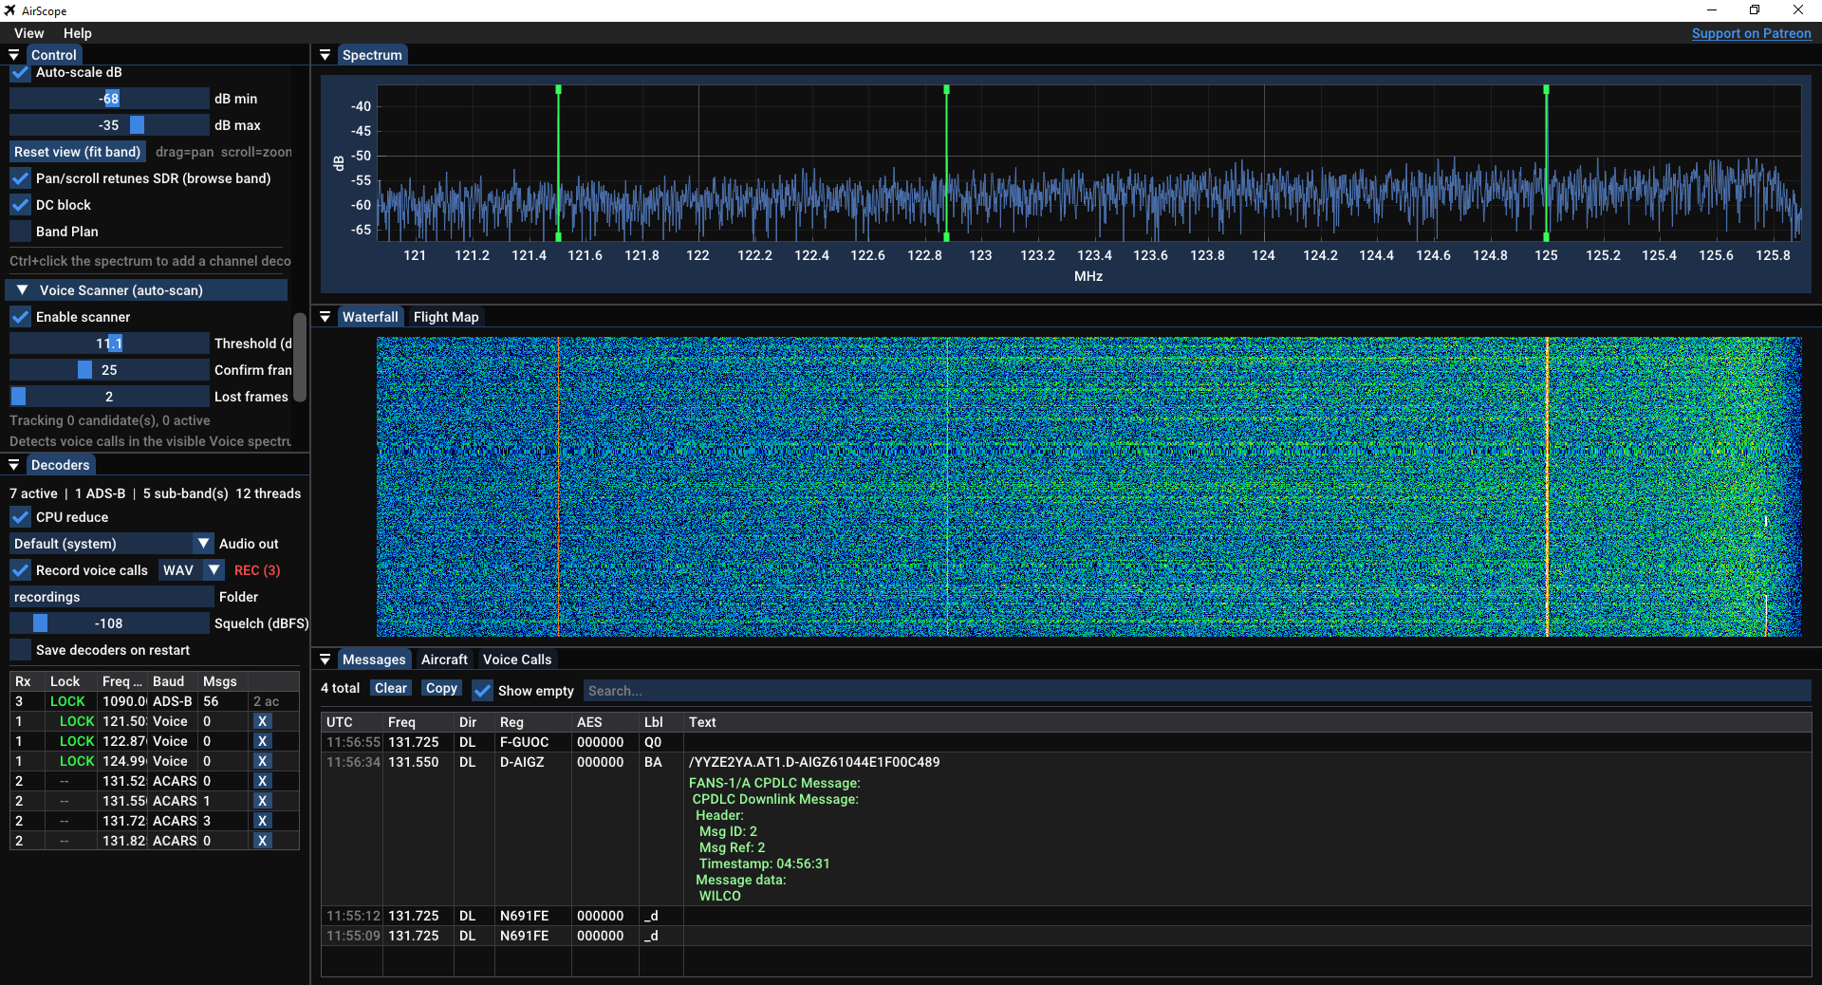
Task: Open the Help menu
Action: tap(78, 33)
